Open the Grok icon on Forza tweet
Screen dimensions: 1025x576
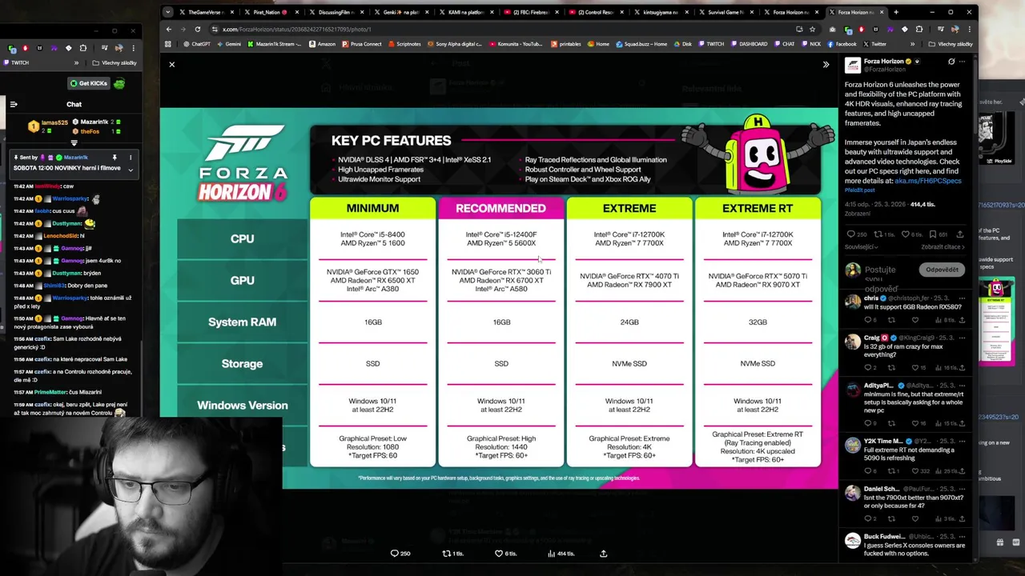(x=951, y=62)
